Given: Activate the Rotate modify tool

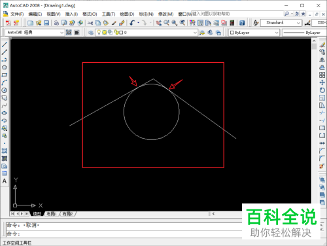Looking at the screenshot, I should [x=322, y=90].
